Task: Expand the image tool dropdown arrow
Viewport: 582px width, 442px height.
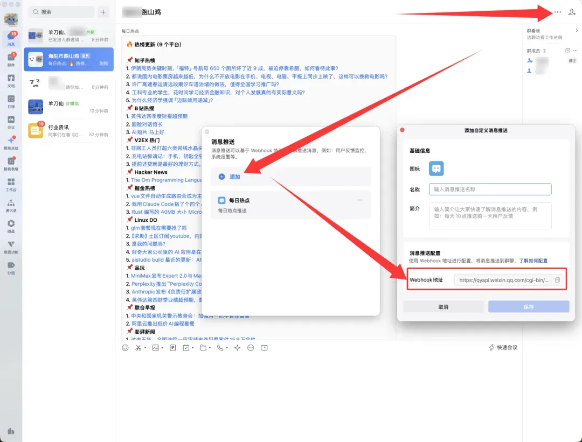Action: point(162,348)
